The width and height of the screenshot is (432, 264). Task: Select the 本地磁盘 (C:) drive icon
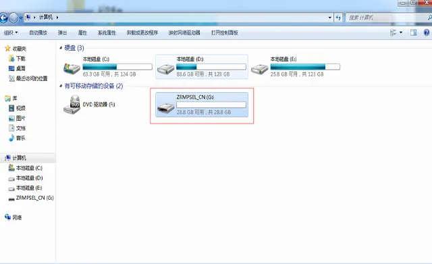[x=72, y=68]
